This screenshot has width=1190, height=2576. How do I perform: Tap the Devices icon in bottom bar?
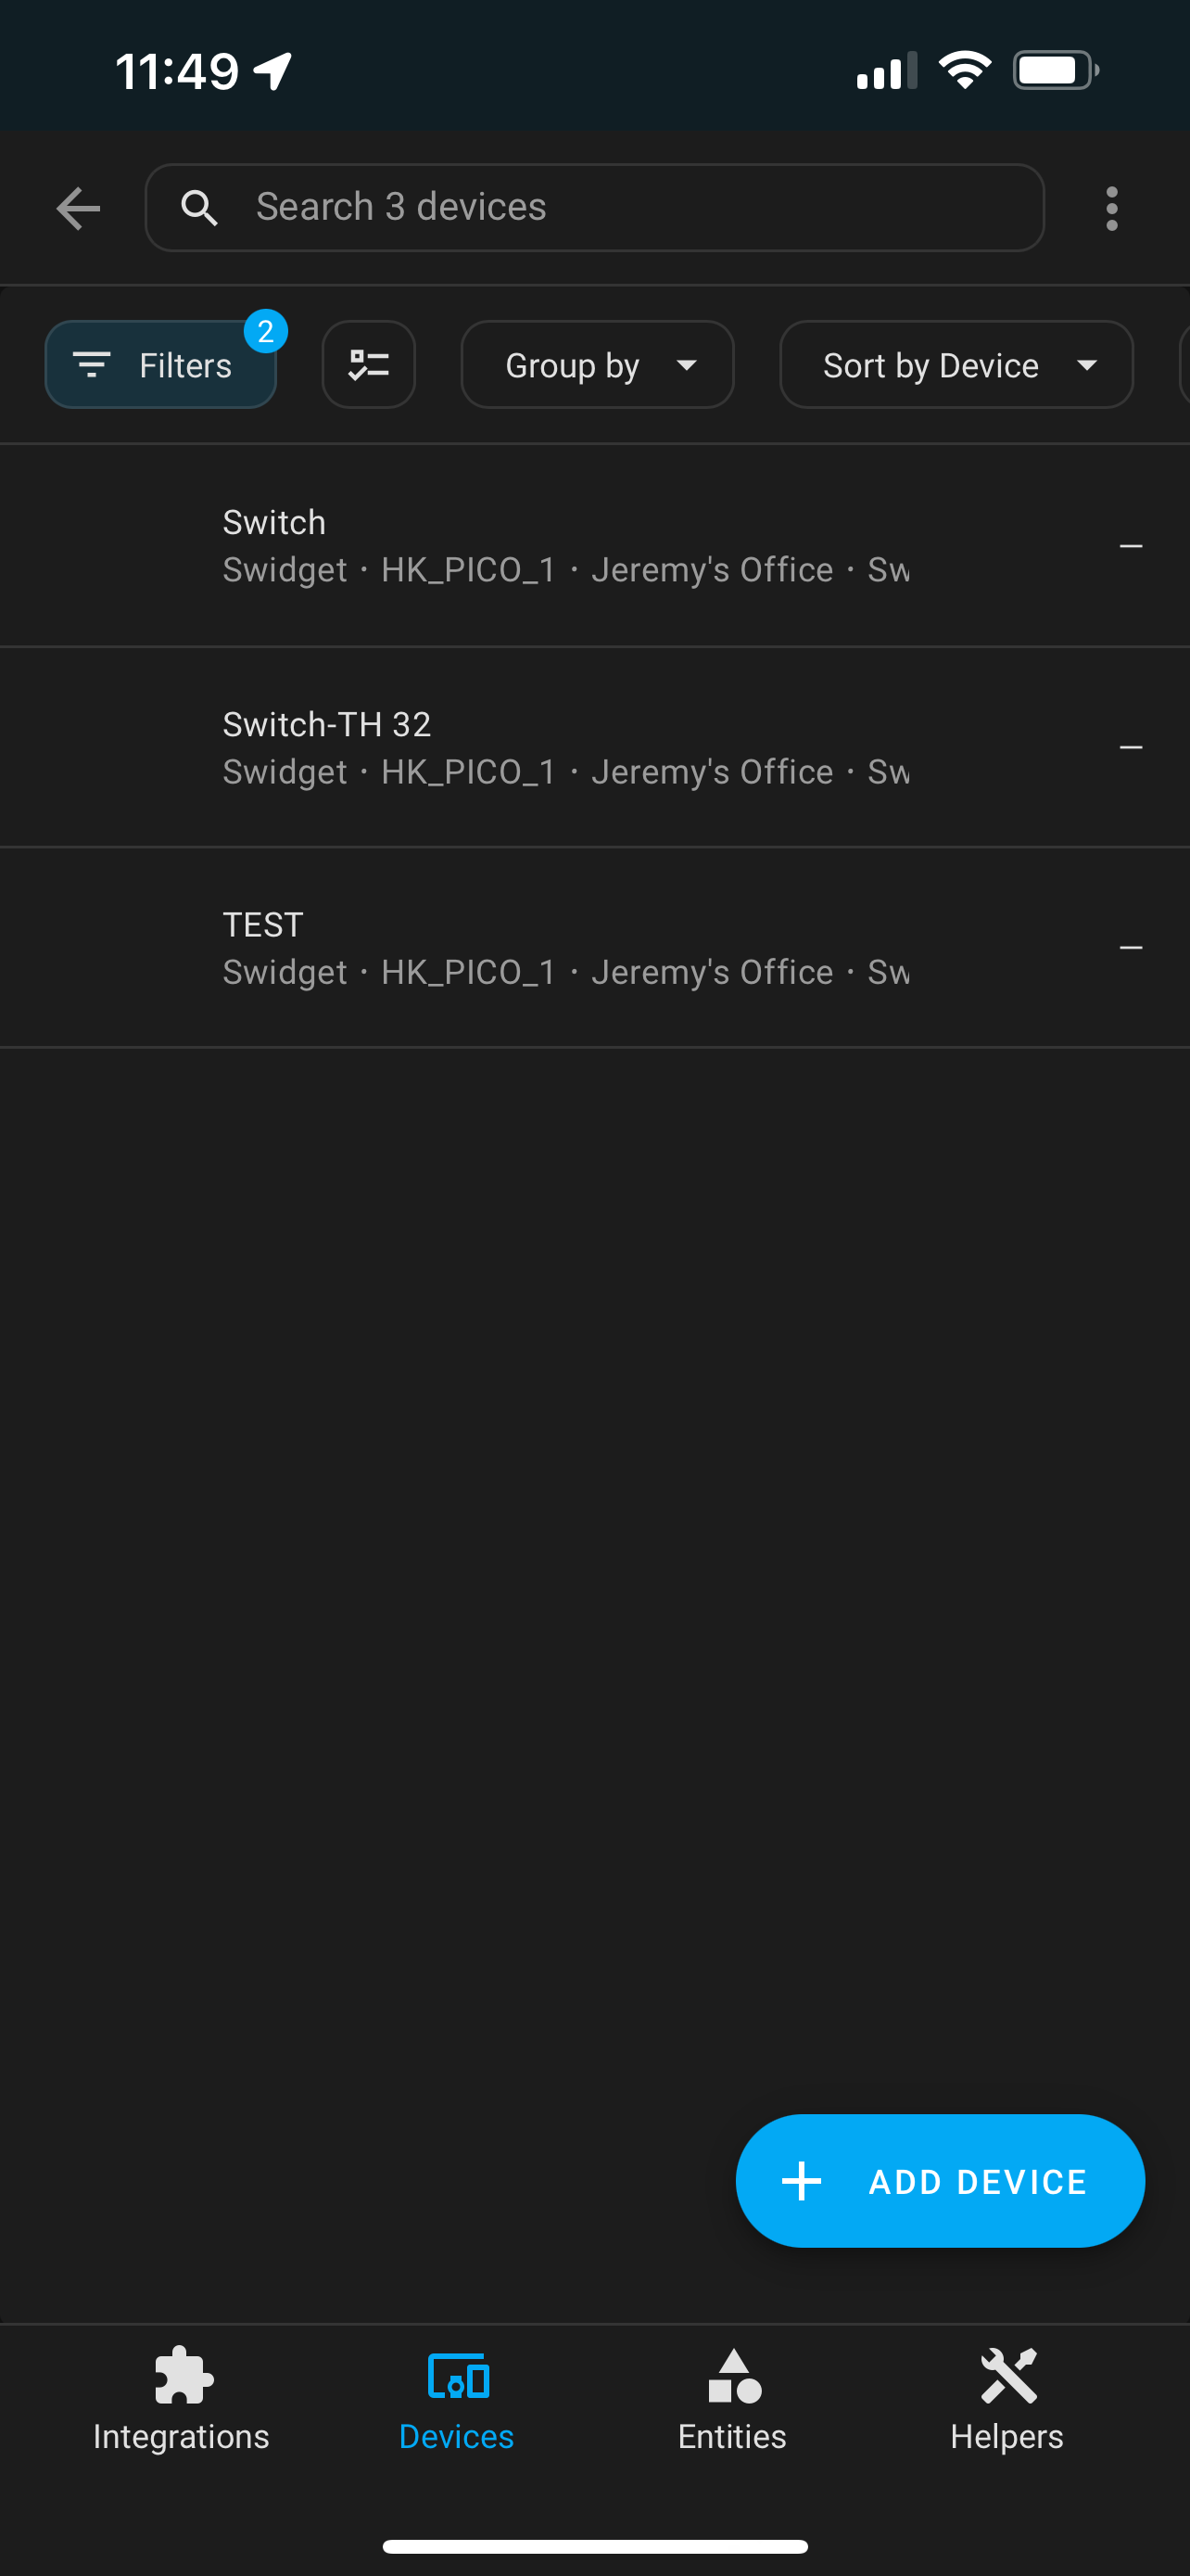click(458, 2375)
